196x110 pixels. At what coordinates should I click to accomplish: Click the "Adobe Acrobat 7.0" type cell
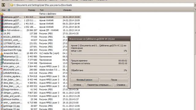pos(50,70)
